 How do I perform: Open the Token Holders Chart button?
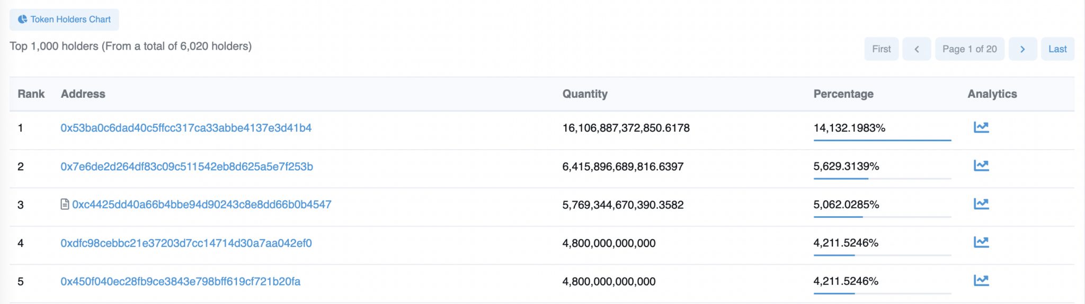coord(64,20)
